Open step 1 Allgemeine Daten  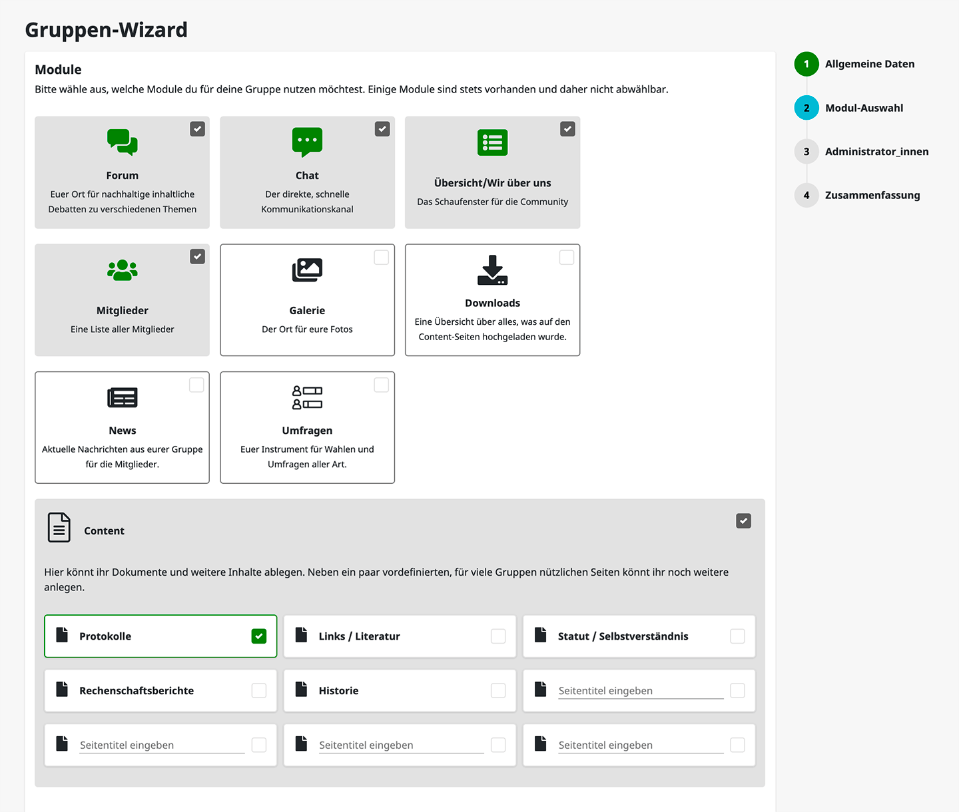pyautogui.click(x=806, y=64)
